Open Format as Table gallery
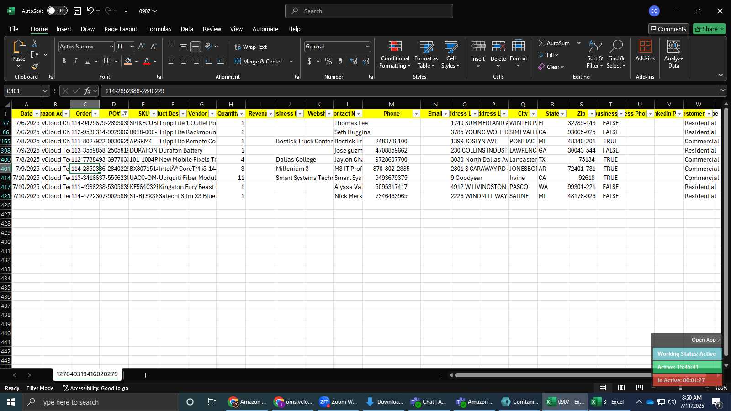 click(426, 55)
